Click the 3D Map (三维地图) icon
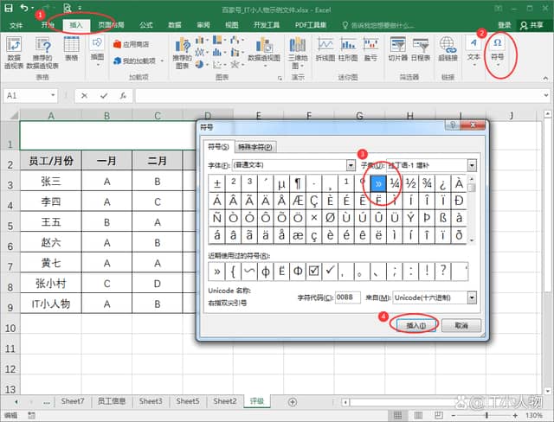The height and width of the screenshot is (422, 554). [x=298, y=53]
